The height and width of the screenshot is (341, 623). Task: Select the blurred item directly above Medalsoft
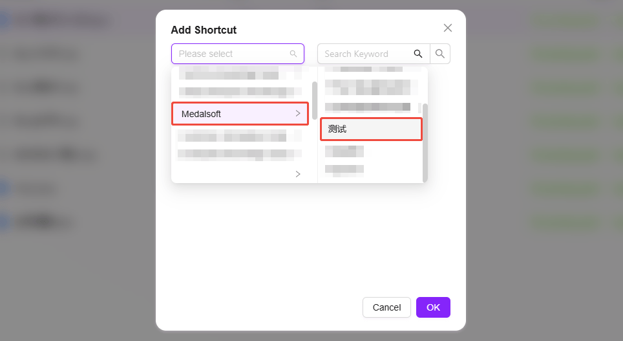240,93
